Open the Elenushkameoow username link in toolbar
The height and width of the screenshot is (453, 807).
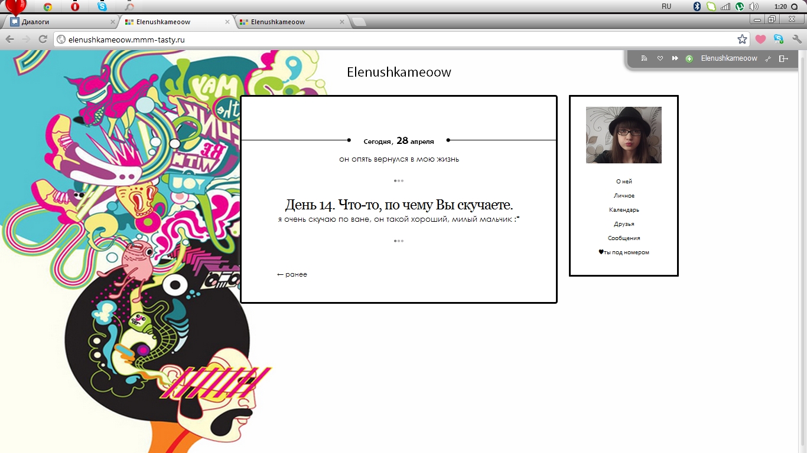[729, 58]
